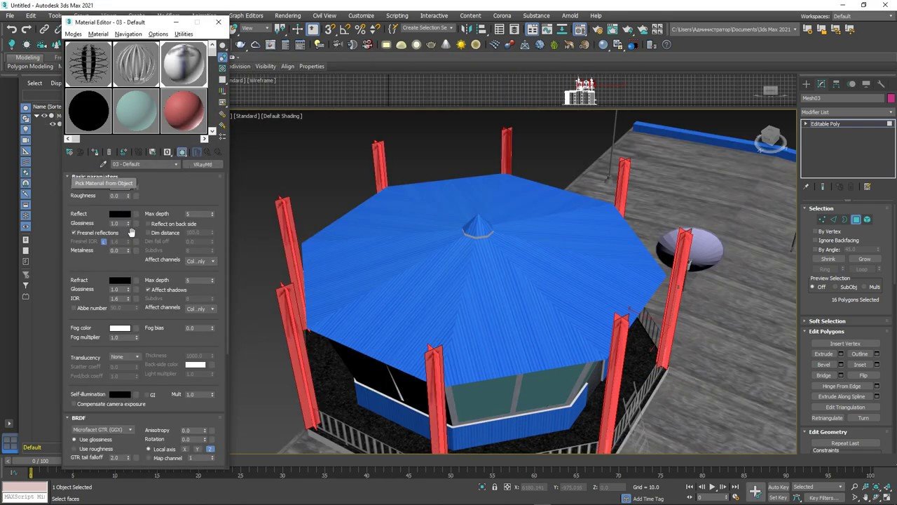Toggle the Angle Snap icon
Screen dimensions: 897x505
tap(345, 29)
